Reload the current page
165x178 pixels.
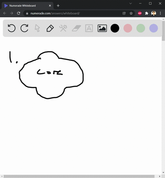pos(19,13)
